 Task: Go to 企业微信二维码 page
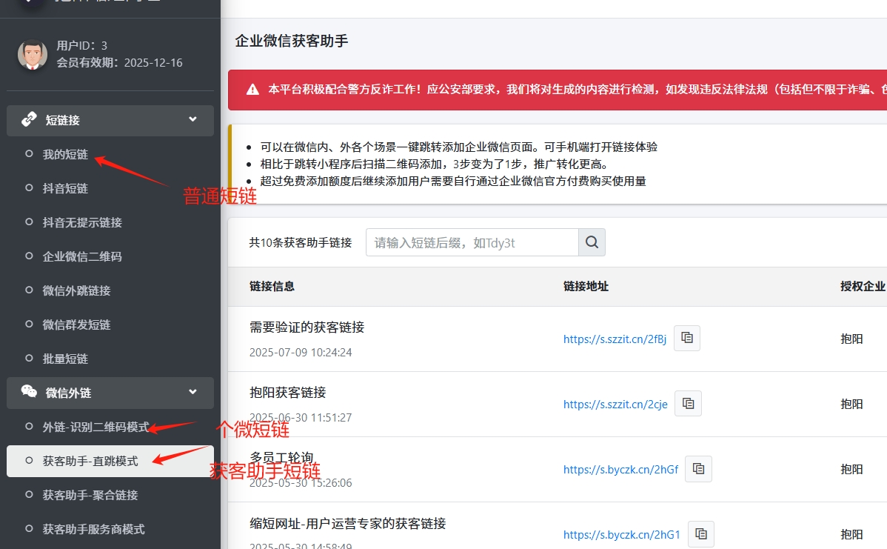click(x=82, y=257)
